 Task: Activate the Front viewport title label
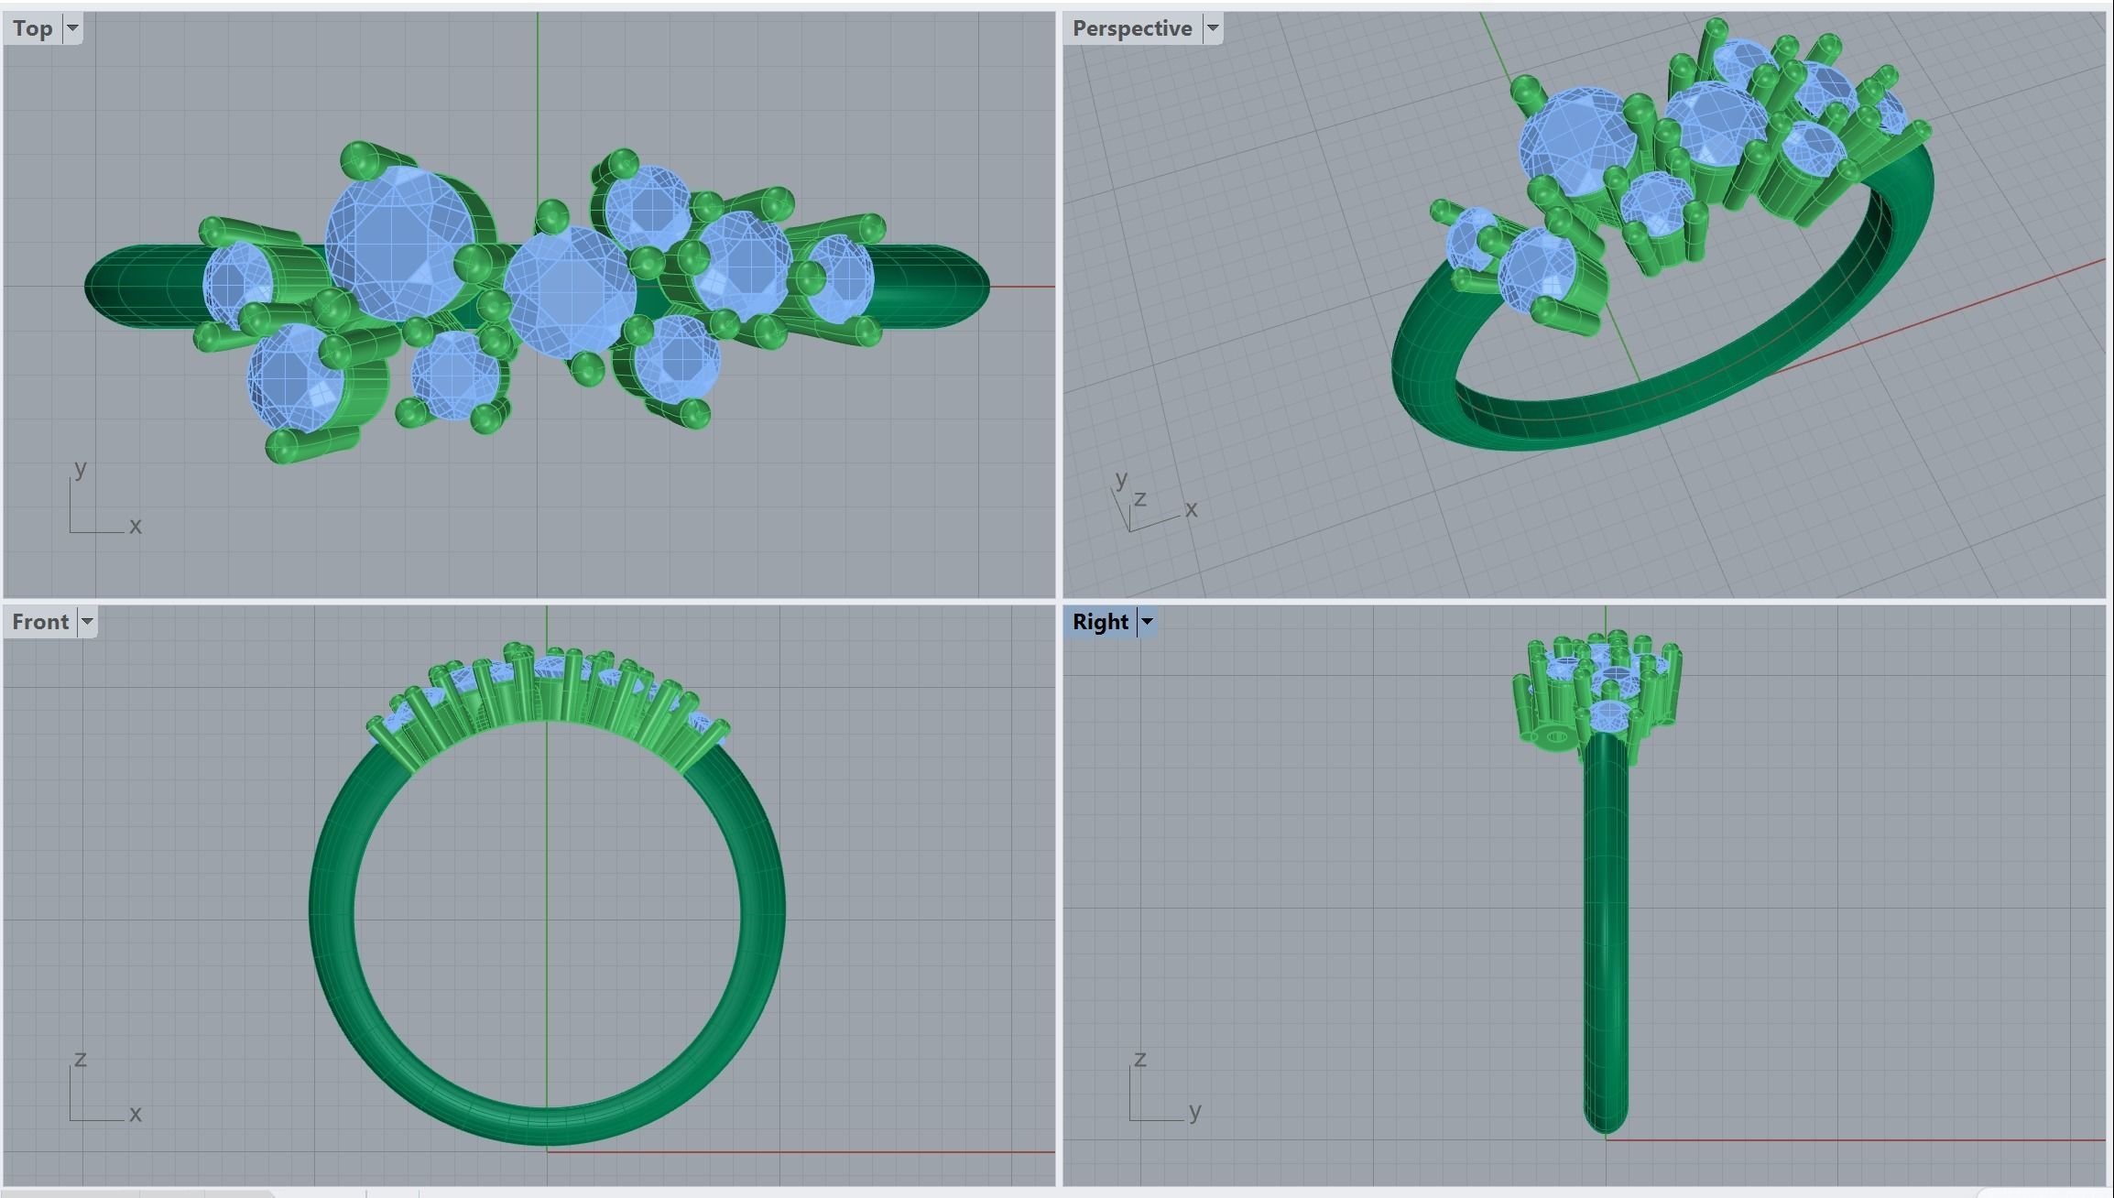click(x=40, y=622)
